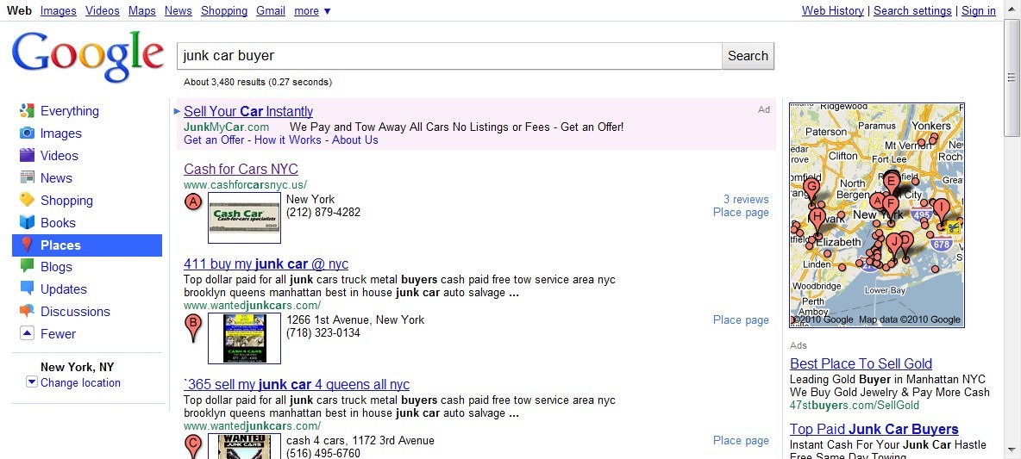
Task: Click the Places red pin icon
Action: (27, 245)
